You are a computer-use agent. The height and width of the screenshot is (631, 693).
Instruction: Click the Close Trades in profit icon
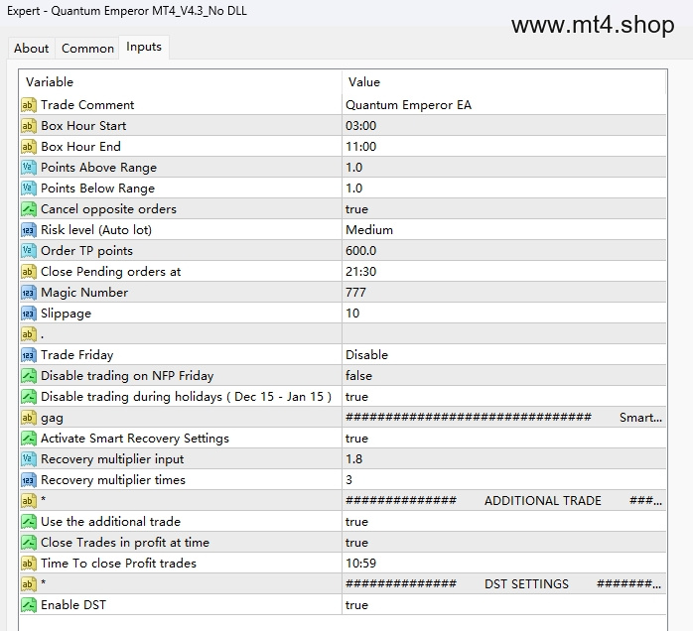pos(28,543)
